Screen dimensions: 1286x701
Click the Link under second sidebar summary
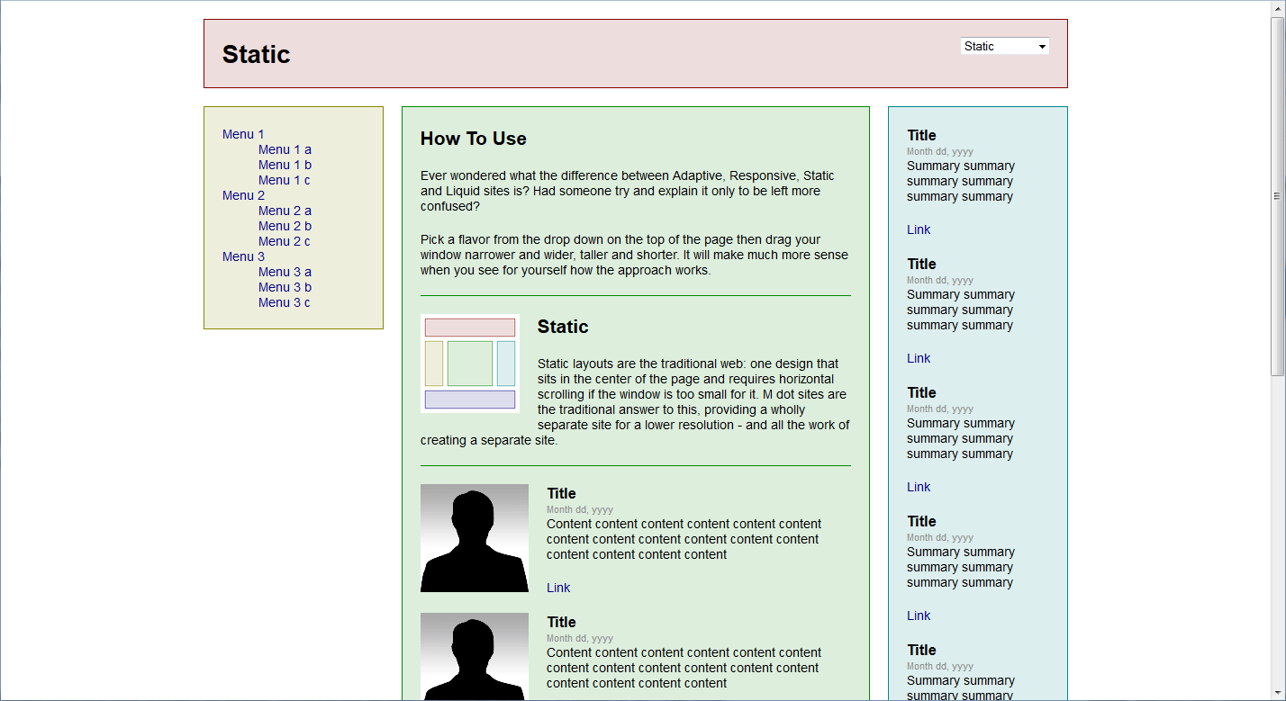(x=919, y=358)
